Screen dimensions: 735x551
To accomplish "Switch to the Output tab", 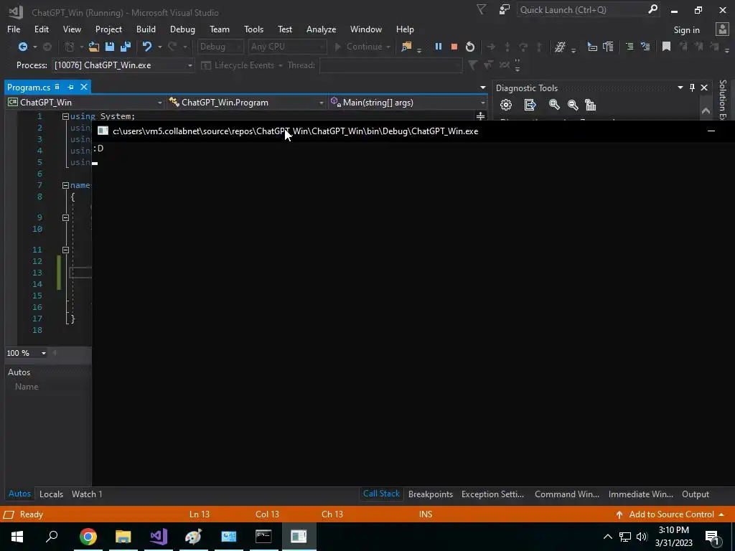I will [x=695, y=494].
